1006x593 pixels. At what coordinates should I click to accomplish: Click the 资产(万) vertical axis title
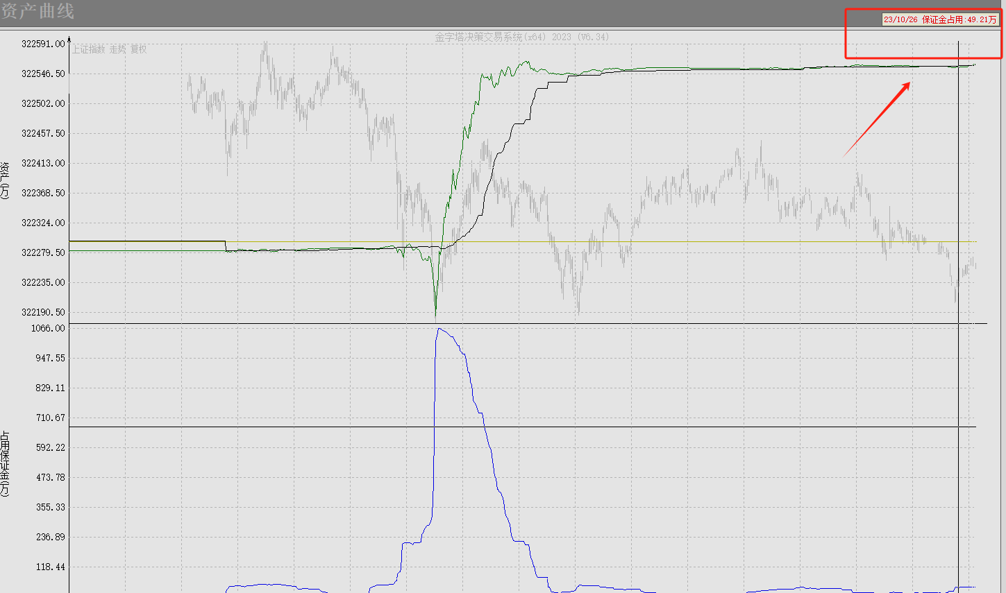(x=5, y=180)
